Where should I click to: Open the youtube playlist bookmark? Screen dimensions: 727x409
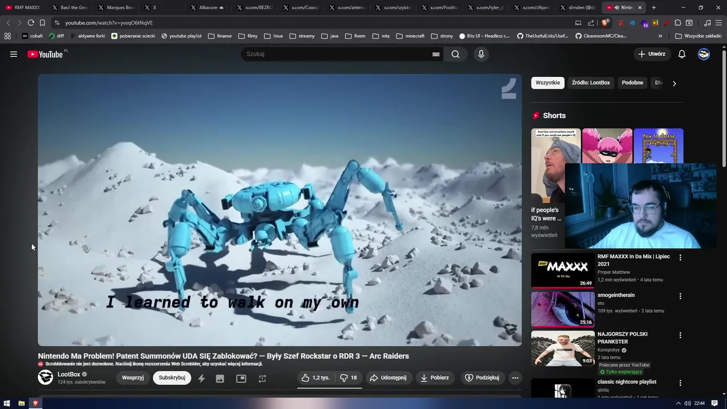[181, 36]
